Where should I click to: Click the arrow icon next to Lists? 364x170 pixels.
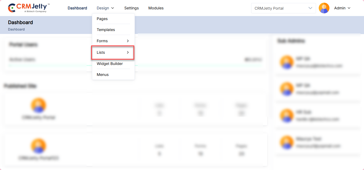coord(128,52)
